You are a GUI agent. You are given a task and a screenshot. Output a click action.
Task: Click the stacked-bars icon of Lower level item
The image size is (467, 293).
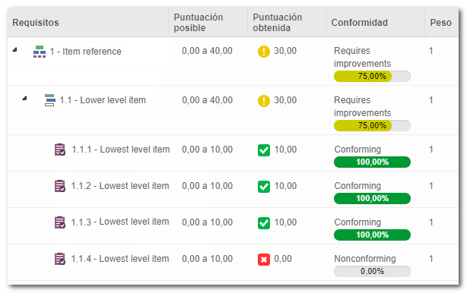49,100
